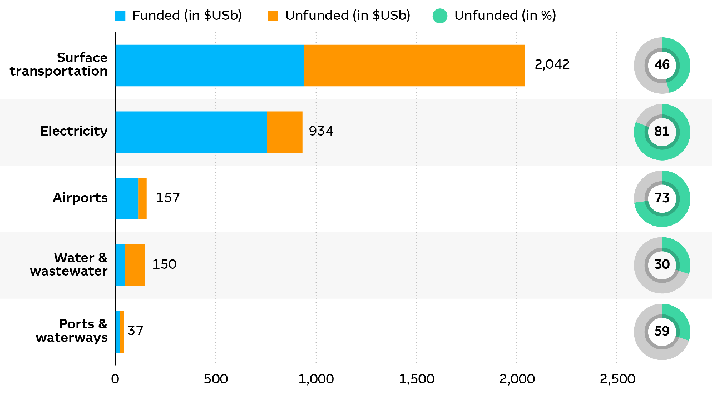Click the Funded (in $USb) legend text
The width and height of the screenshot is (712, 400).
point(187,16)
